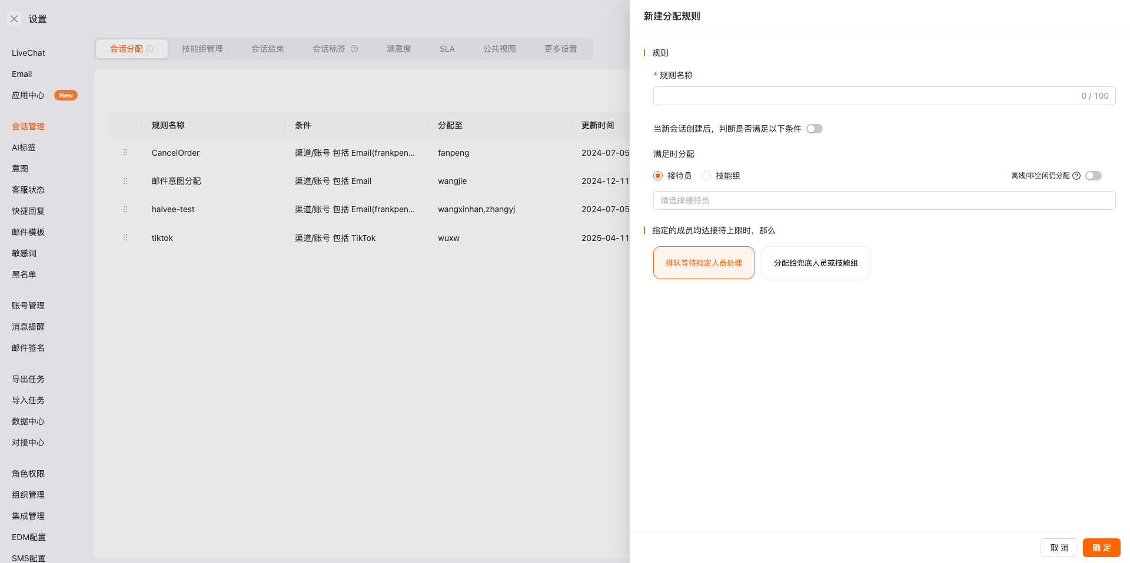This screenshot has height=563, width=1130.
Task: Select the 接待员 radio option
Action: pos(658,176)
